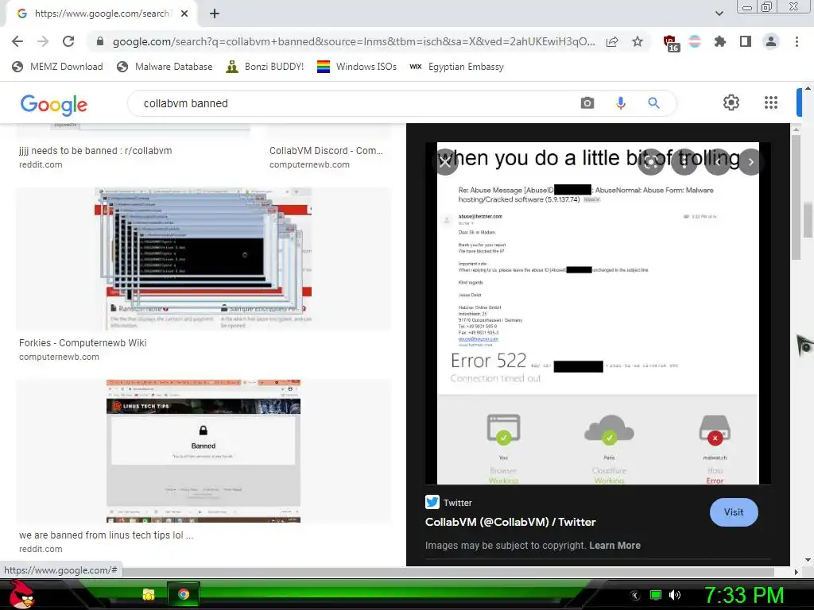
Task: Click computernewb.com under Forkies result
Action: 59,357
